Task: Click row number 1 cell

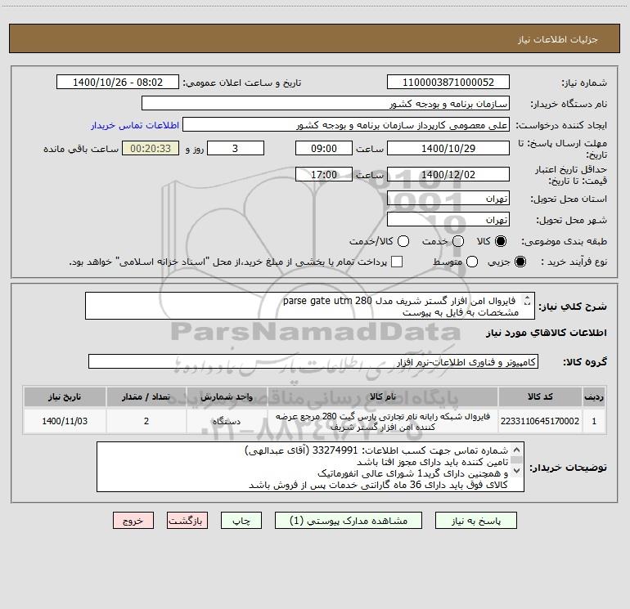Action: pyautogui.click(x=594, y=421)
